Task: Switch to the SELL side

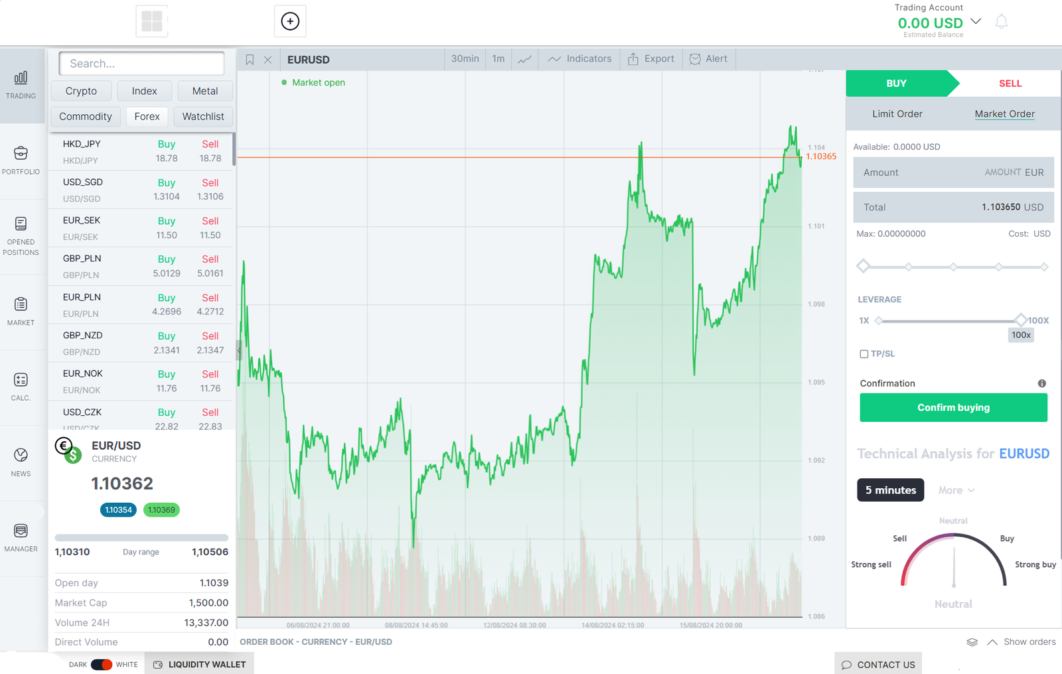Action: point(1010,84)
